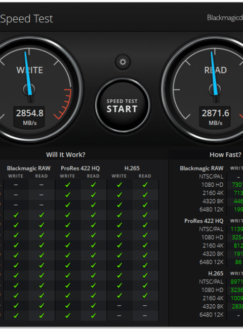Select the 2871.6 MB/s read speed value

click(215, 113)
